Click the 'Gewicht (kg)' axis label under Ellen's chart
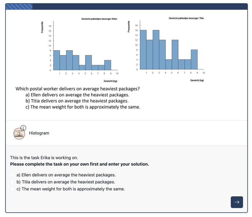 (x=110, y=81)
